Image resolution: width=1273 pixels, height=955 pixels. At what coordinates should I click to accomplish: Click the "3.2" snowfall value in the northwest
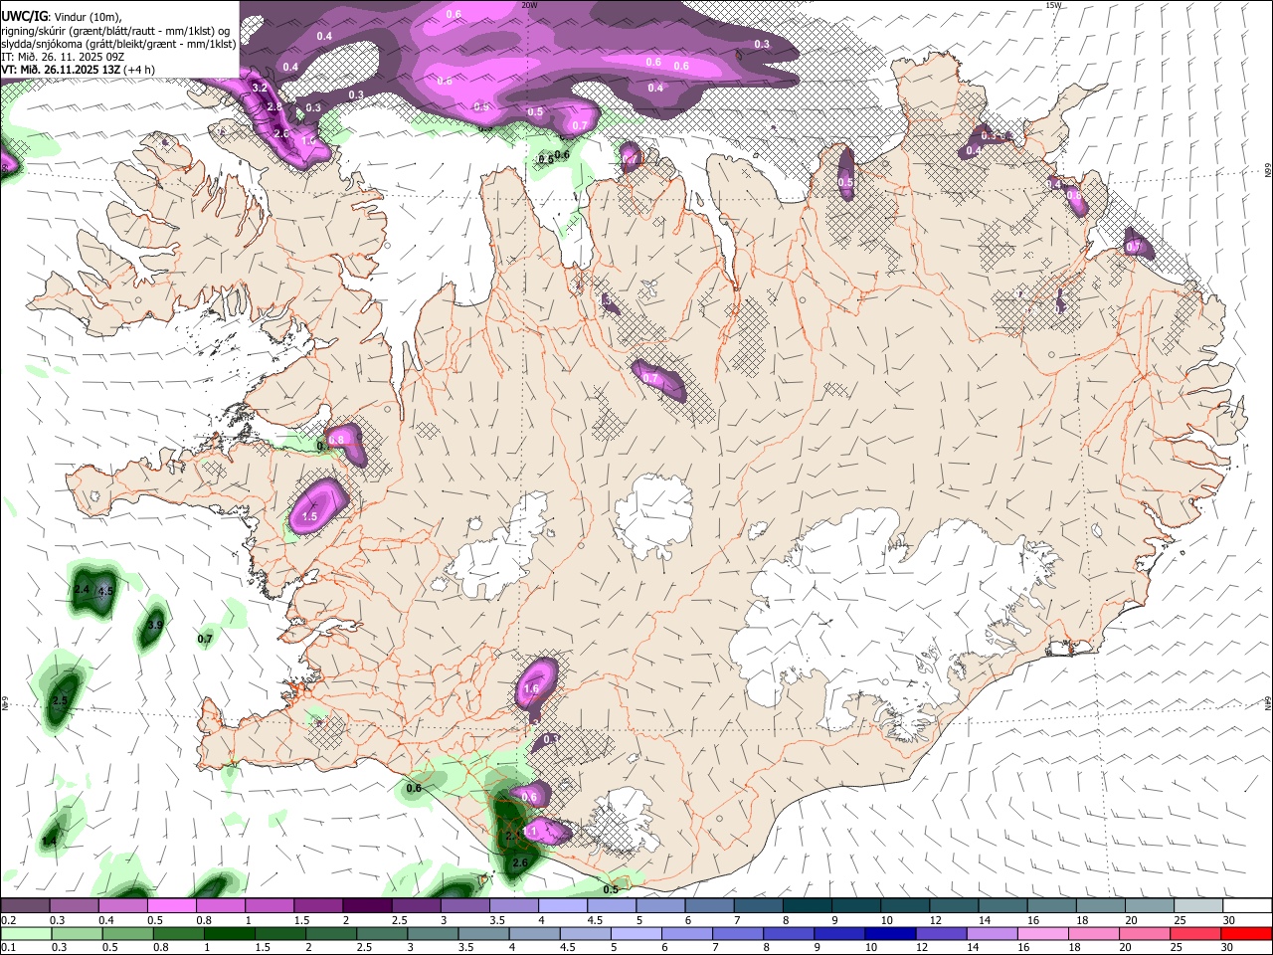point(260,89)
